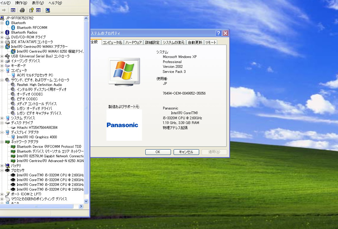
Task: Click the バッテリ category icon
Action: (x=7, y=166)
